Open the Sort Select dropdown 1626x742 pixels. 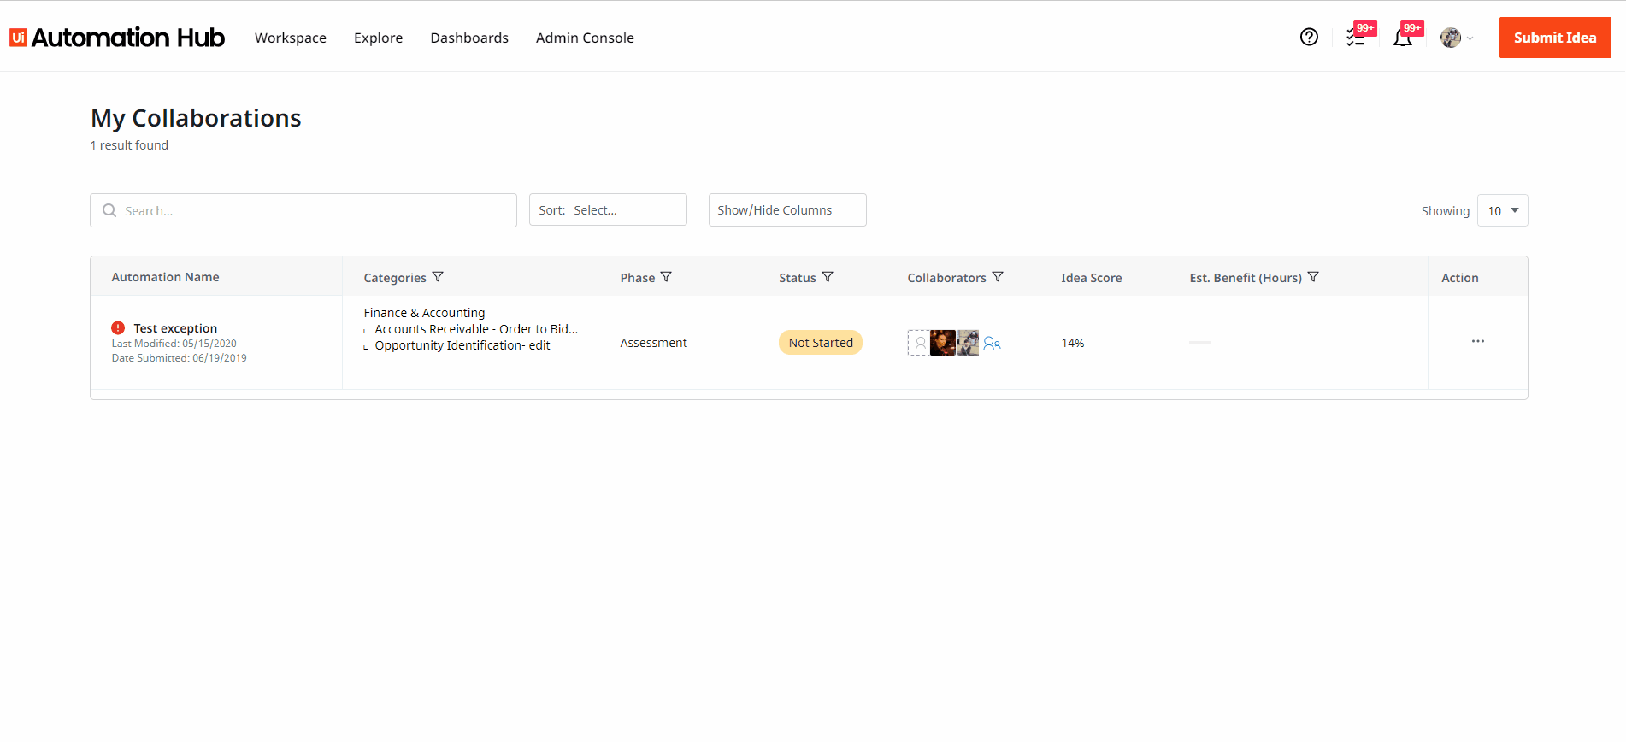point(608,209)
